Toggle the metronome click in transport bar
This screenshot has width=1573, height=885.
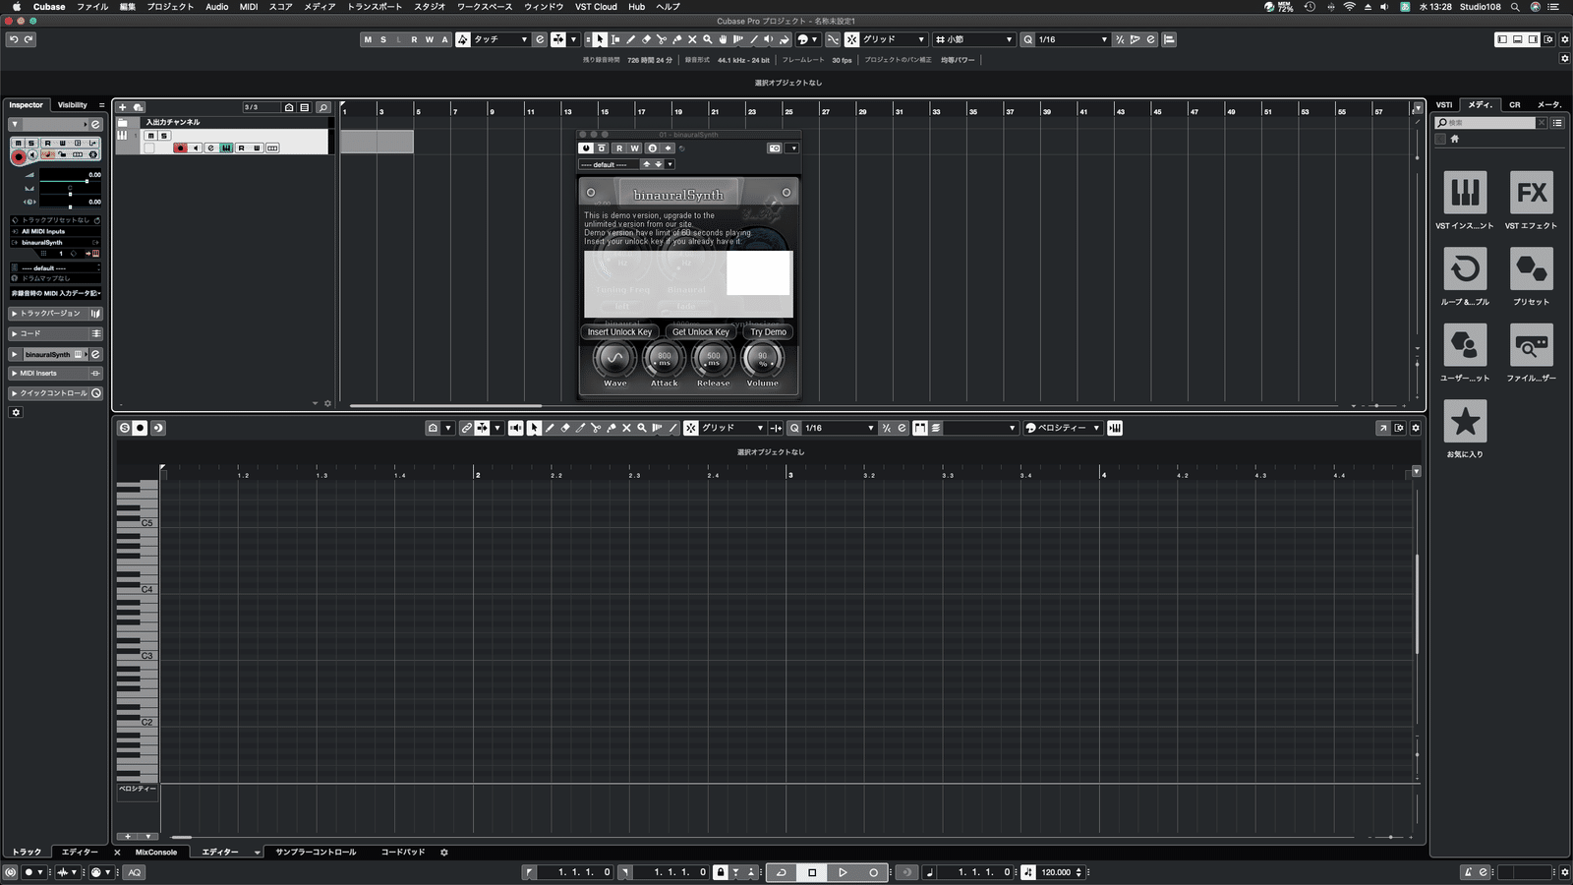tap(1468, 872)
